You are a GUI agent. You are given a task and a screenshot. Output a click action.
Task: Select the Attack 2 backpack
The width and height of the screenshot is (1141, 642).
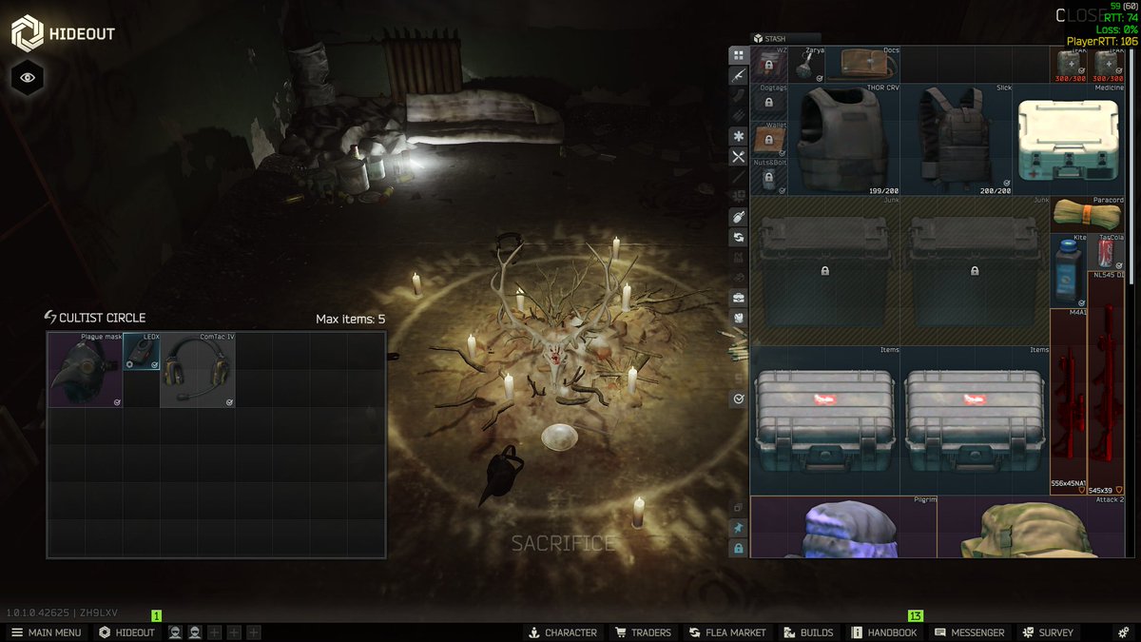tap(1032, 526)
